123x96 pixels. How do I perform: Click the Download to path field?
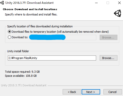coord(63,37)
